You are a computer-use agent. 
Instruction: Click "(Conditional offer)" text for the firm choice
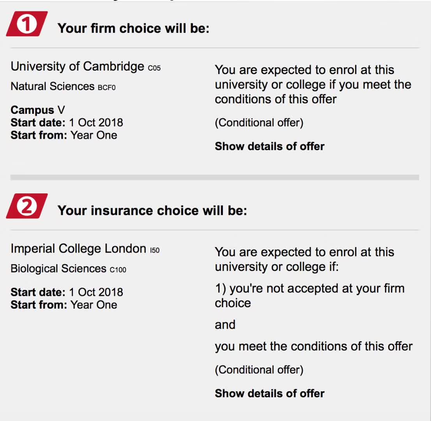(259, 123)
